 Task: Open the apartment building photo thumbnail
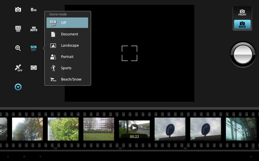click(99, 129)
